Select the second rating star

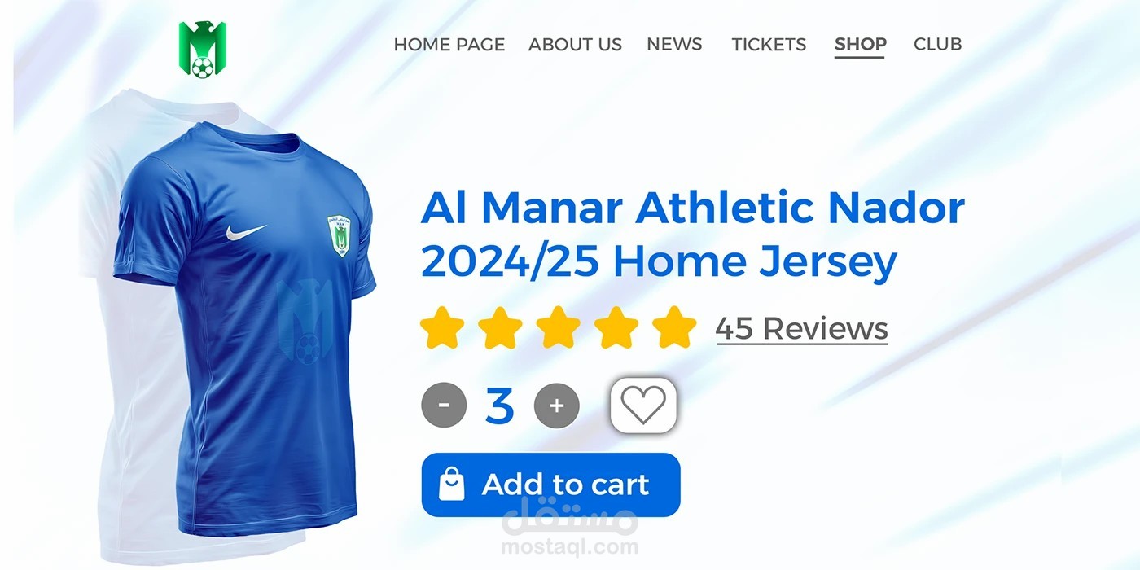[x=500, y=327]
